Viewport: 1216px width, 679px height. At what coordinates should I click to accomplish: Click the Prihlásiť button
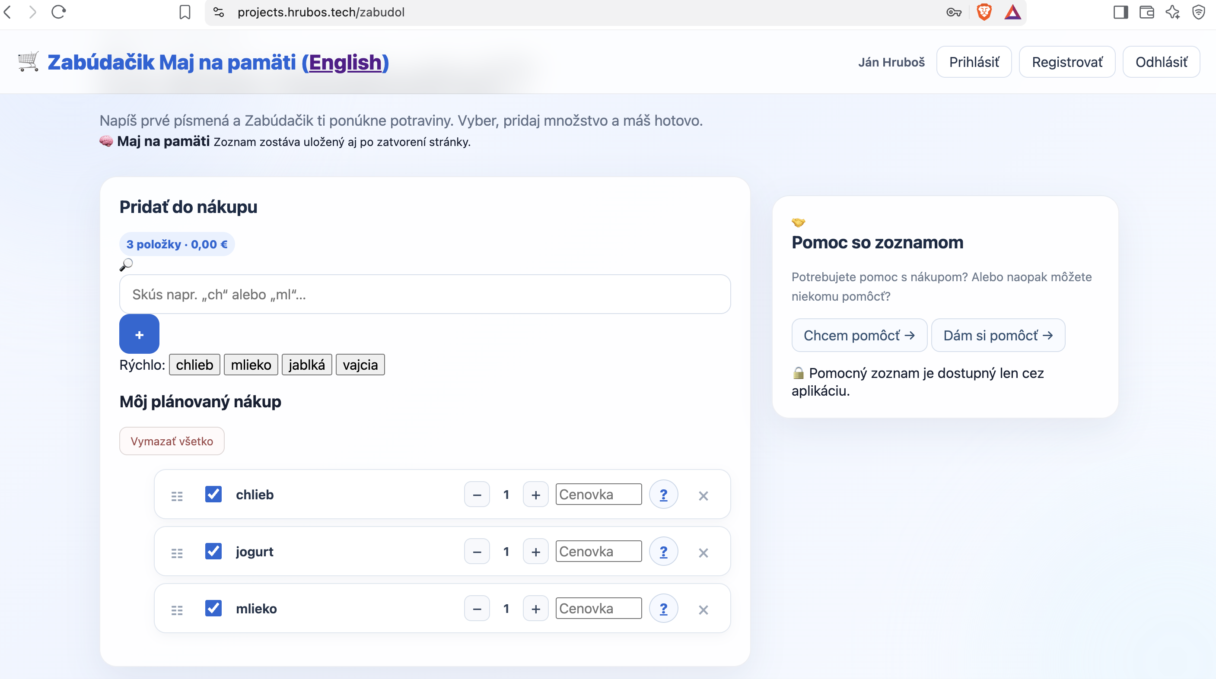974,62
